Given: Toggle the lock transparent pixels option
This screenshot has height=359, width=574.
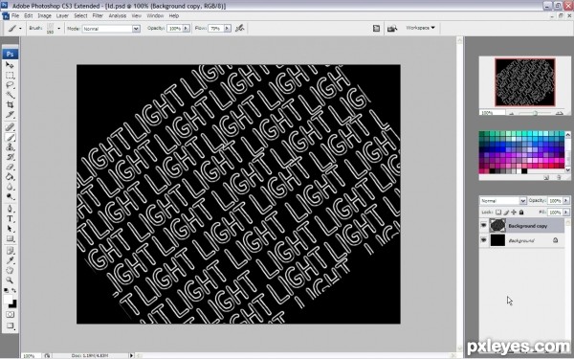Looking at the screenshot, I should [498, 213].
